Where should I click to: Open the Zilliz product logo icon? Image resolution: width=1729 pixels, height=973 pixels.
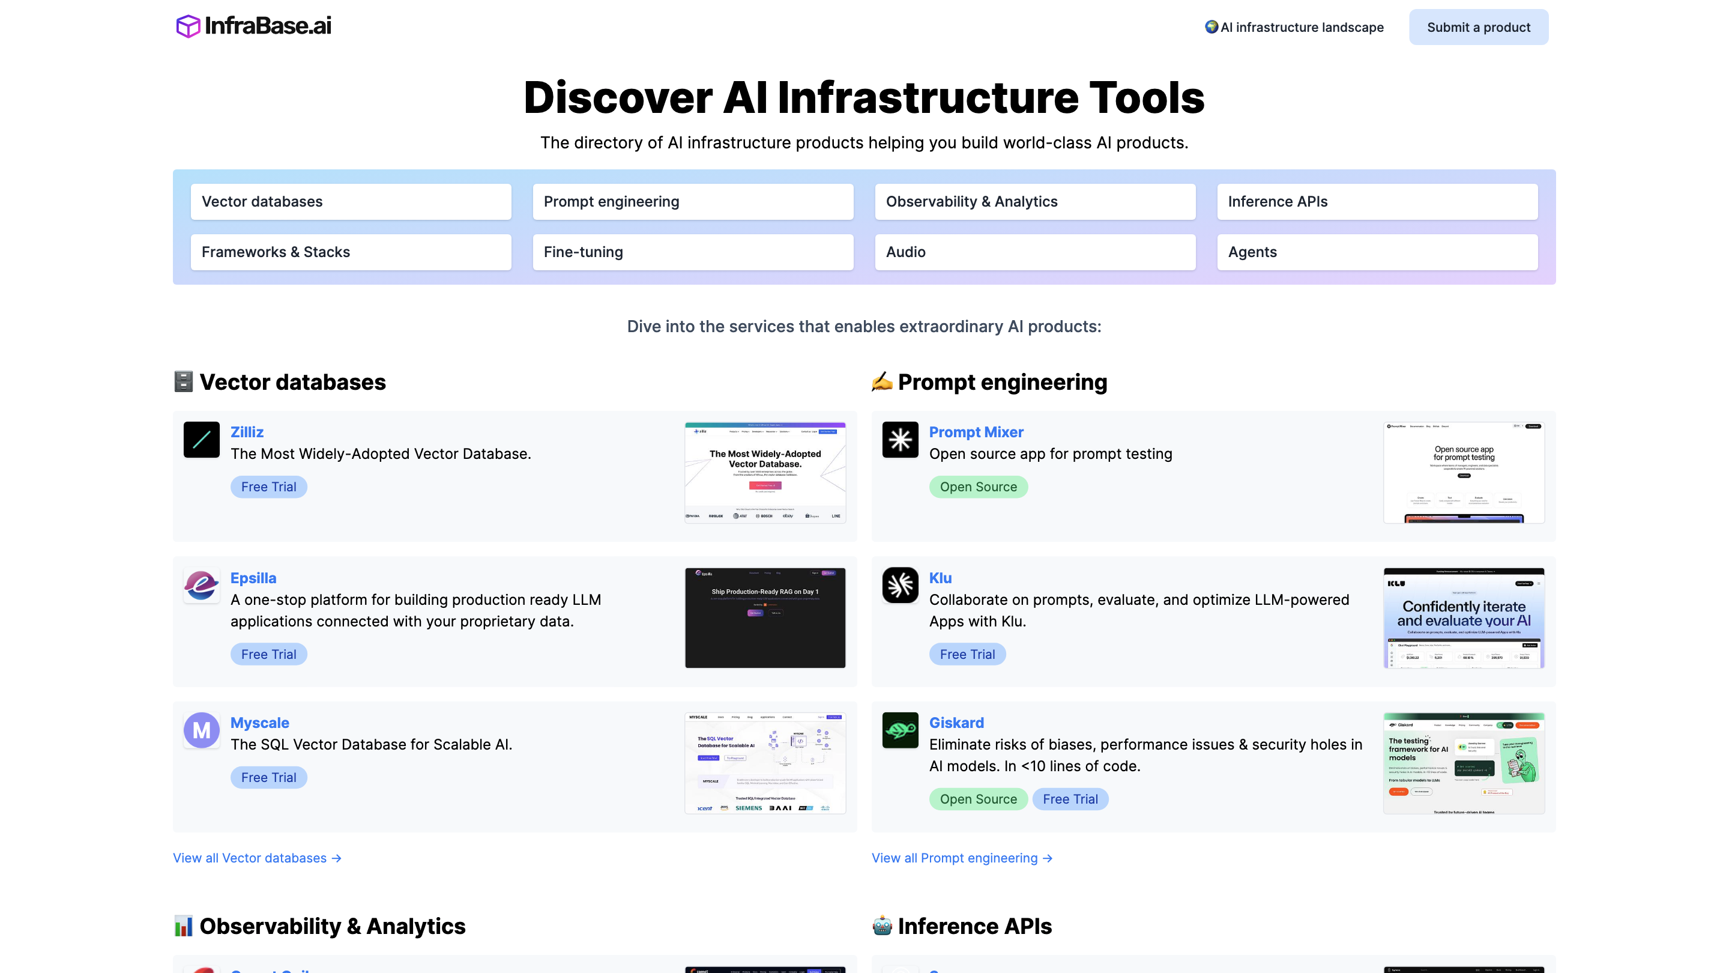pos(201,439)
